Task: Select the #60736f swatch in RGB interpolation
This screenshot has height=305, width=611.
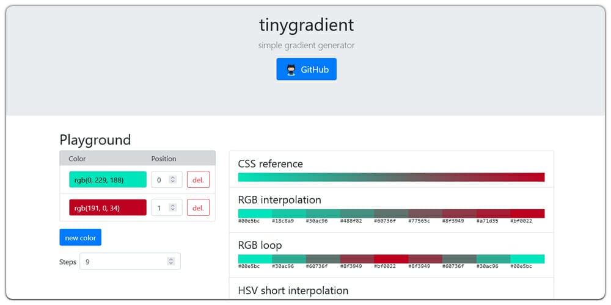Action: pos(391,213)
